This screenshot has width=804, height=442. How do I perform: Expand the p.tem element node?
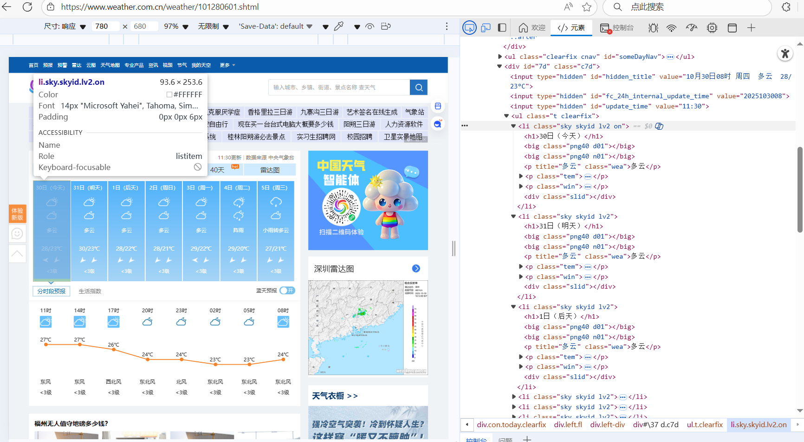point(520,176)
